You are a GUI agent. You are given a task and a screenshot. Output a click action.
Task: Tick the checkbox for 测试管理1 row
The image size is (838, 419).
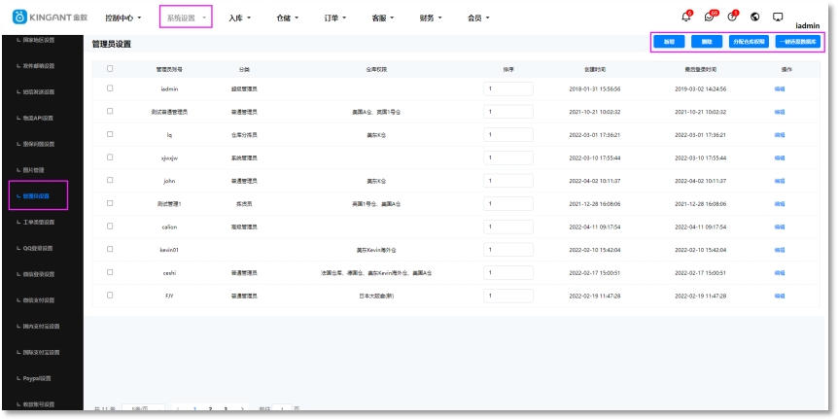pyautogui.click(x=110, y=203)
